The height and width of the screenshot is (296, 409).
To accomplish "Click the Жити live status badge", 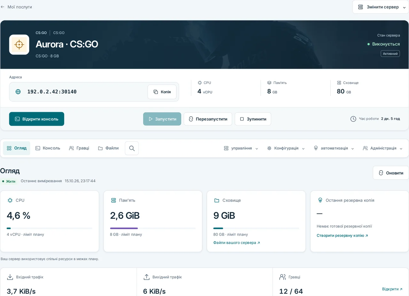I will tap(9, 181).
